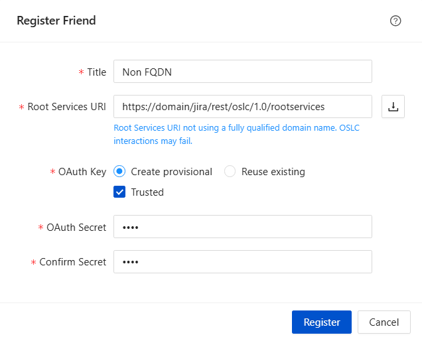Click the Root Services URI label
Viewport: 422px width, 339px height.
pyautogui.click(x=66, y=106)
